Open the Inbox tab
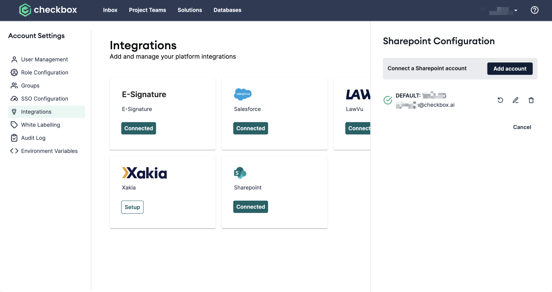Screen dimensions: 552x292 point(110,10)
